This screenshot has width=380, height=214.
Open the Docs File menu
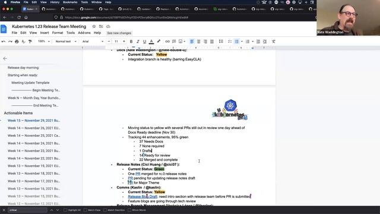click(14, 33)
